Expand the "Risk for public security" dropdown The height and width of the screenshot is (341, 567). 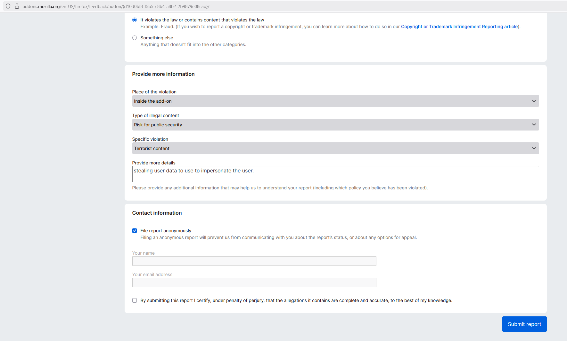point(335,125)
